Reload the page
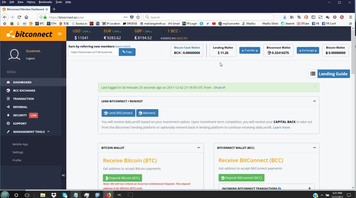The height and width of the screenshot is (198, 356). pos(19,17)
